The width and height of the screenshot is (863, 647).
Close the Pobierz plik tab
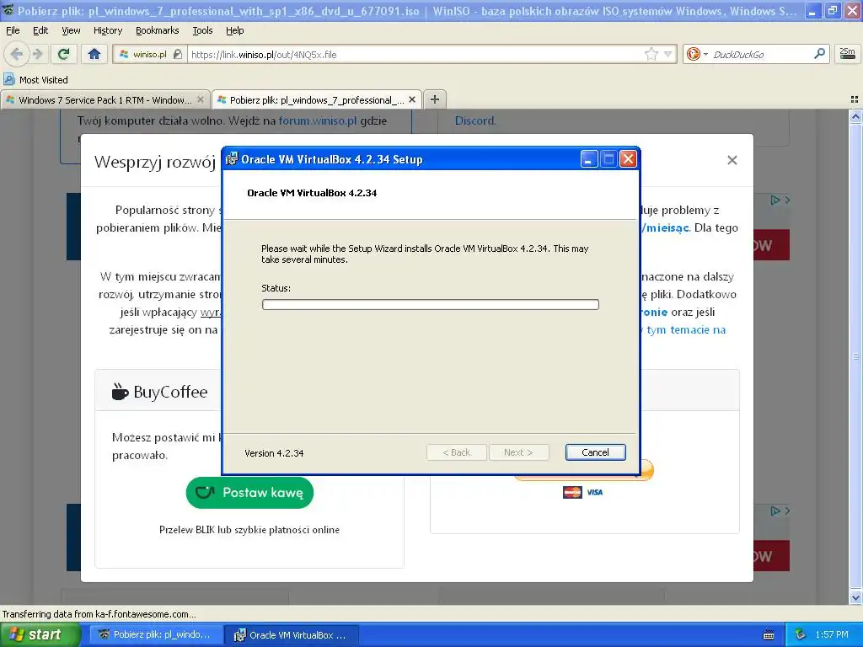coord(411,99)
